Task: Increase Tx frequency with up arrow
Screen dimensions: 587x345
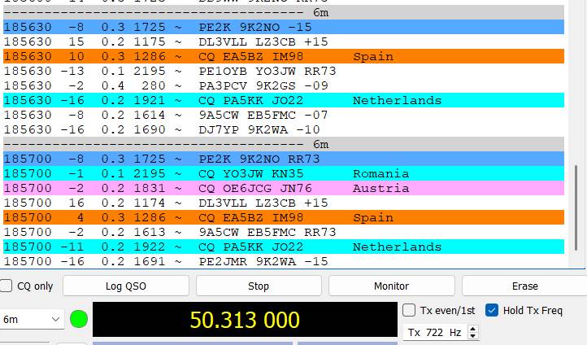Action: click(x=473, y=329)
